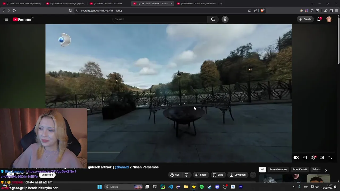Install app icon in address bar

tap(250, 11)
